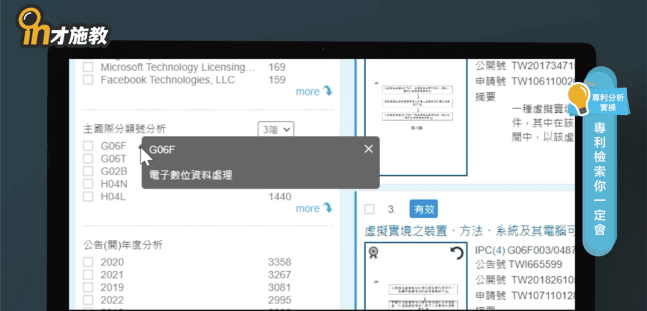Check the Facebook Technologies, LLC checkbox
The height and width of the screenshot is (311, 647).
88,80
